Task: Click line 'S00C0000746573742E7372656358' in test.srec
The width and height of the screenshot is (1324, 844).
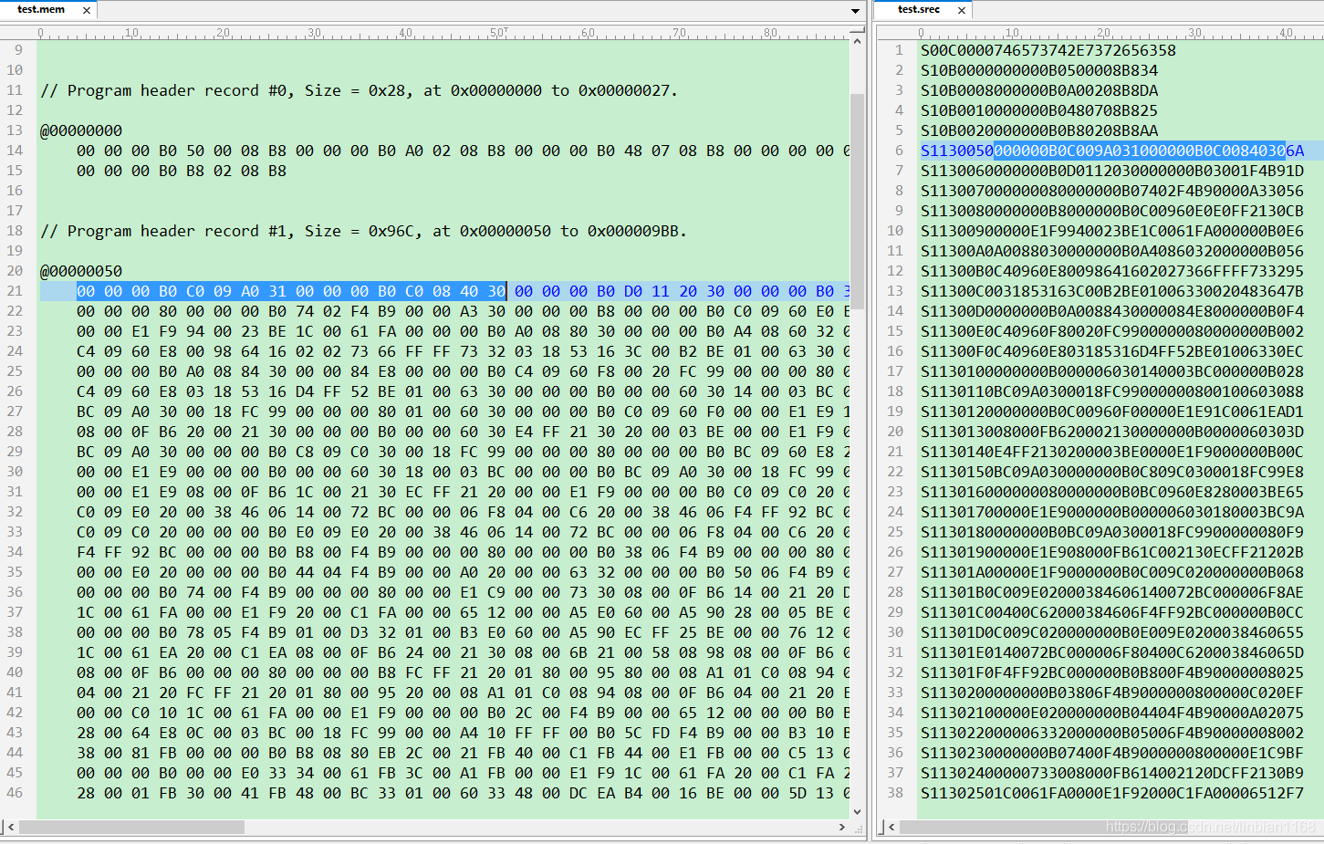Action: pos(1048,50)
